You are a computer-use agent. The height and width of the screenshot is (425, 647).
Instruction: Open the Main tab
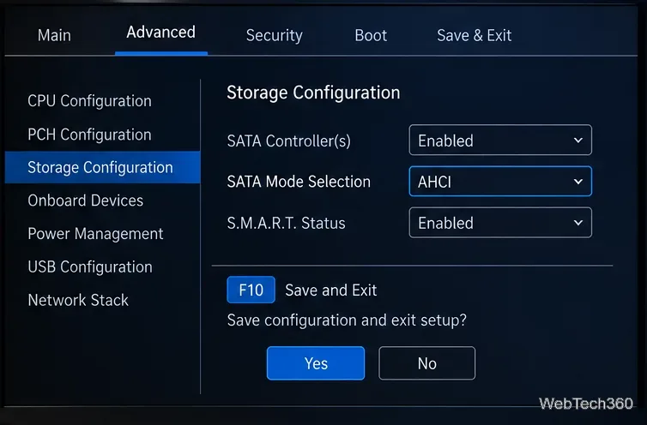click(x=54, y=35)
